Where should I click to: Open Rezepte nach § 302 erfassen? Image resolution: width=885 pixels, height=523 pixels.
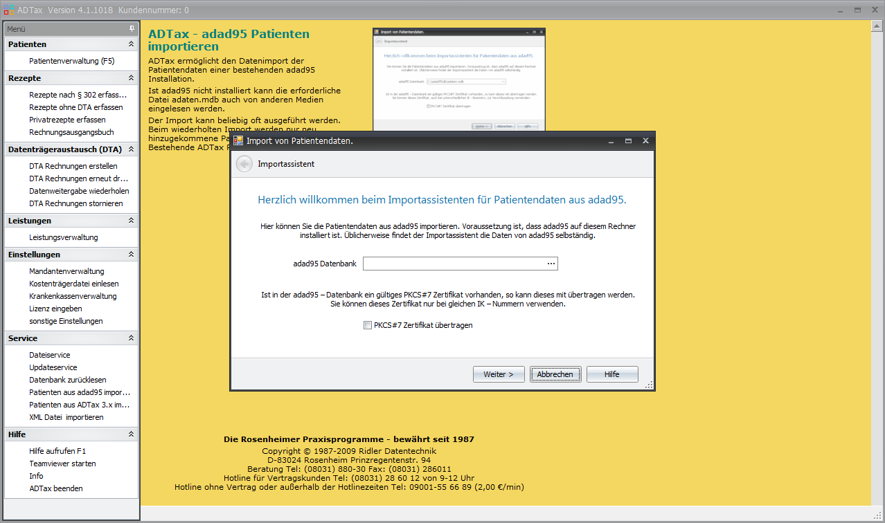pyautogui.click(x=78, y=95)
